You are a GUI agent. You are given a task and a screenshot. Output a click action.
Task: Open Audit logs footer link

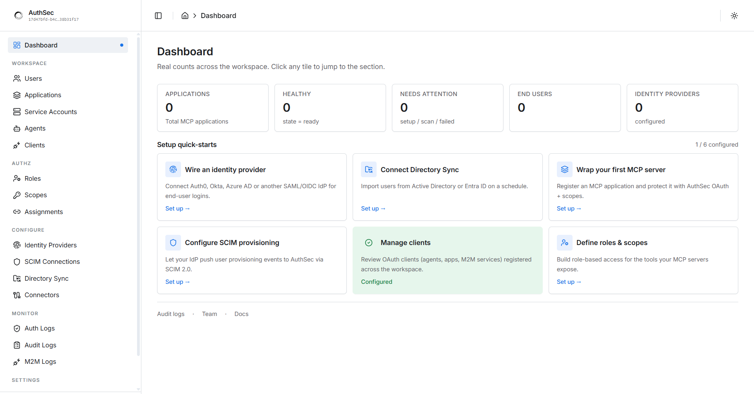point(171,314)
